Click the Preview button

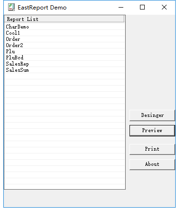(x=152, y=131)
